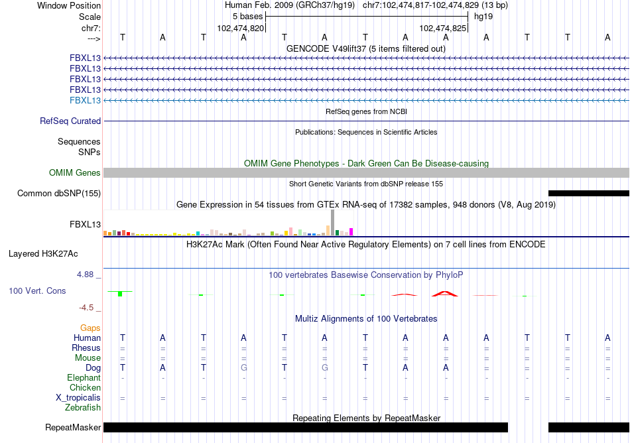Click the largest red PhyloP conservation peak
This screenshot has height=443, width=630.
coord(445,294)
